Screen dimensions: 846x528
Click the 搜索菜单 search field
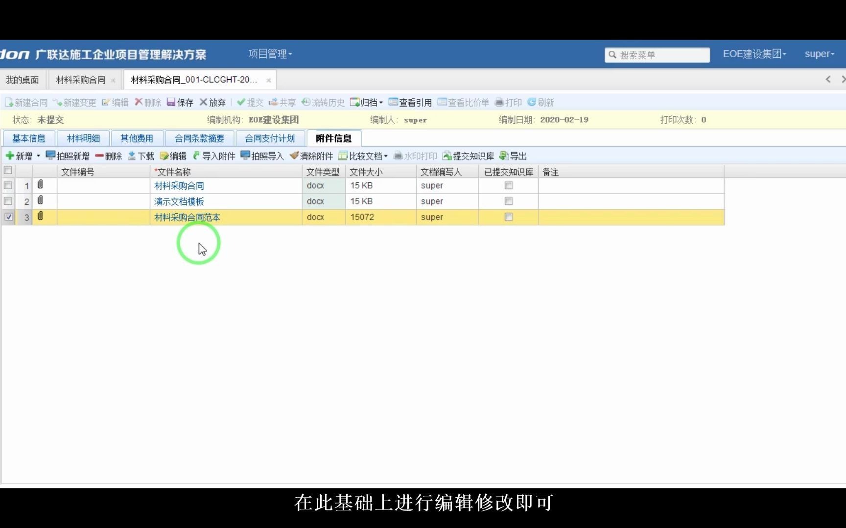click(657, 55)
